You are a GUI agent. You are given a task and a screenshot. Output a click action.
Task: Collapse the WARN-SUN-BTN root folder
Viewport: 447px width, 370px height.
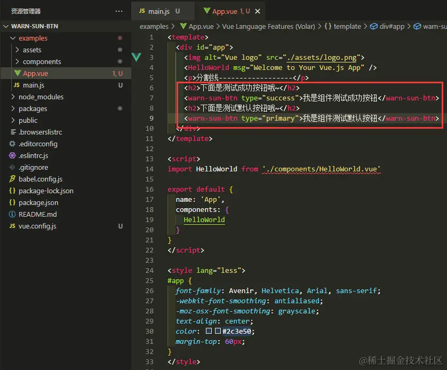pos(6,26)
